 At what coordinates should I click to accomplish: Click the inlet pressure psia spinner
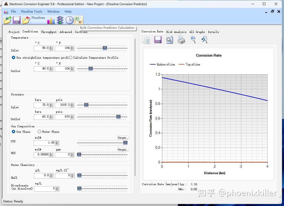[72, 105]
